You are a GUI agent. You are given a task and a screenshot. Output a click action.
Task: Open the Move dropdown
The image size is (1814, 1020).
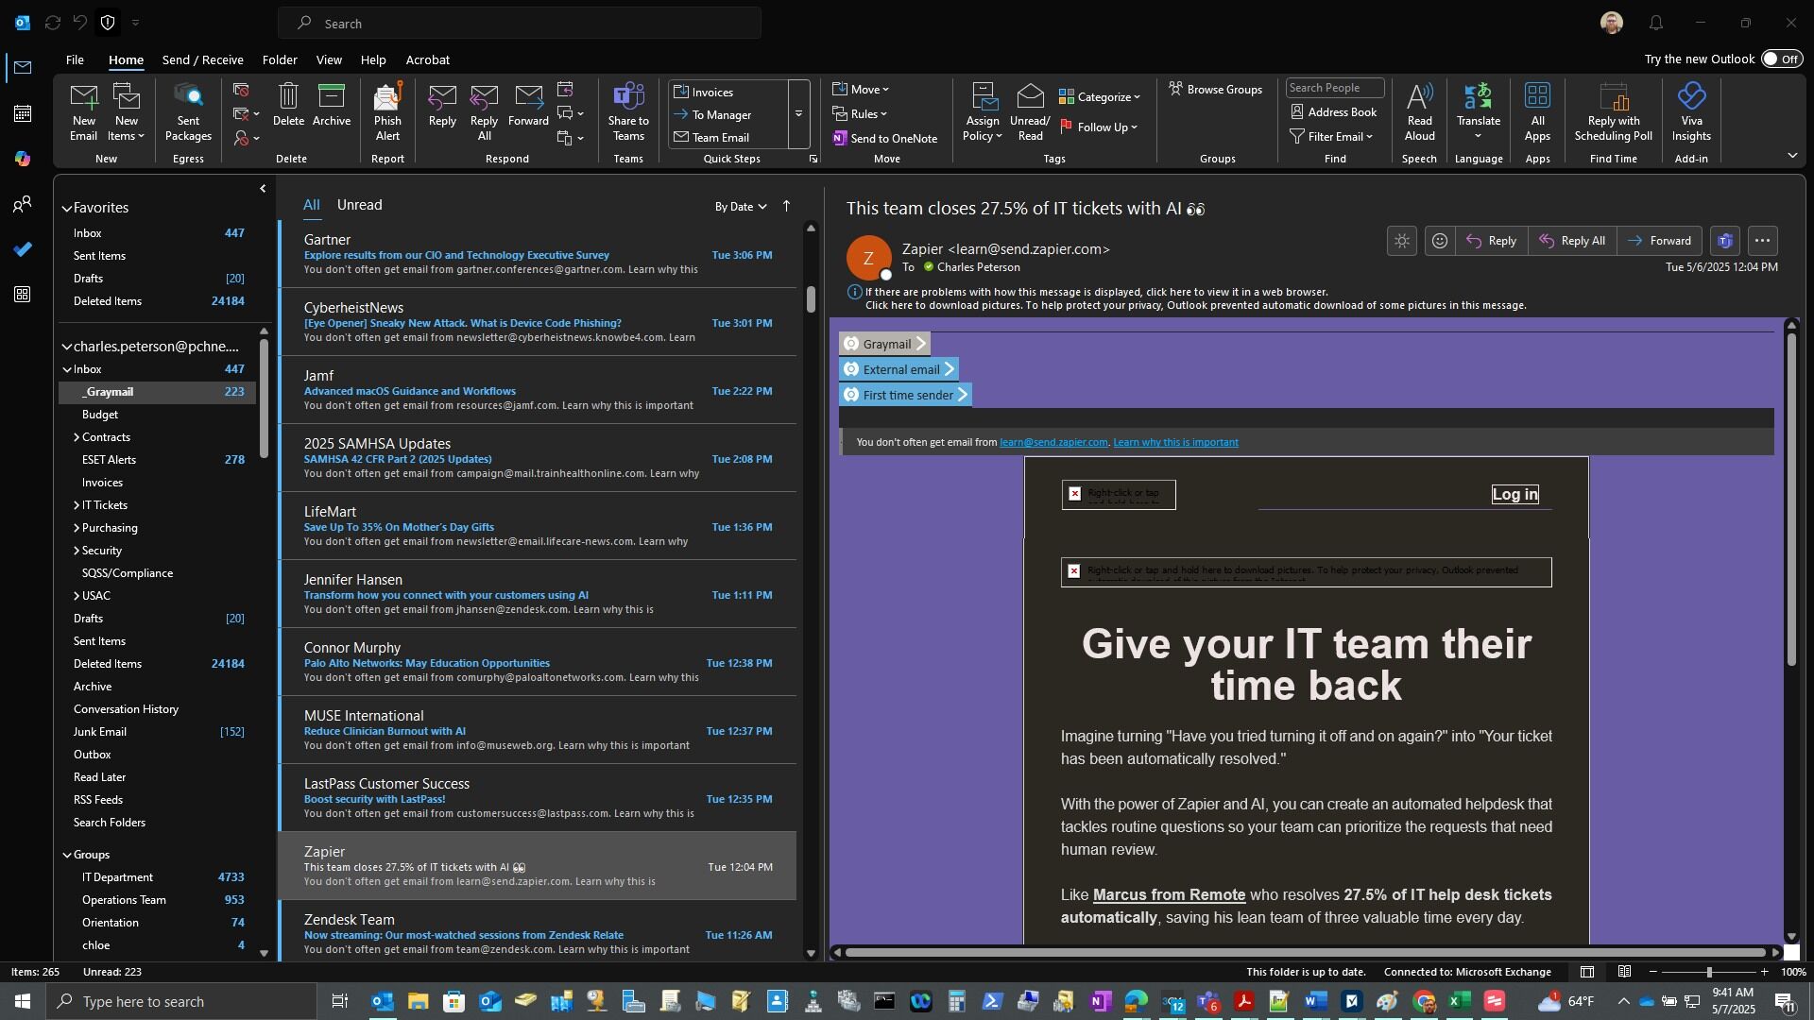click(x=861, y=89)
